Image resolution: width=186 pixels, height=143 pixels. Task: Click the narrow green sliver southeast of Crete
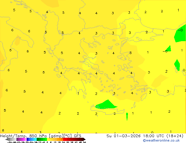coord(127,116)
